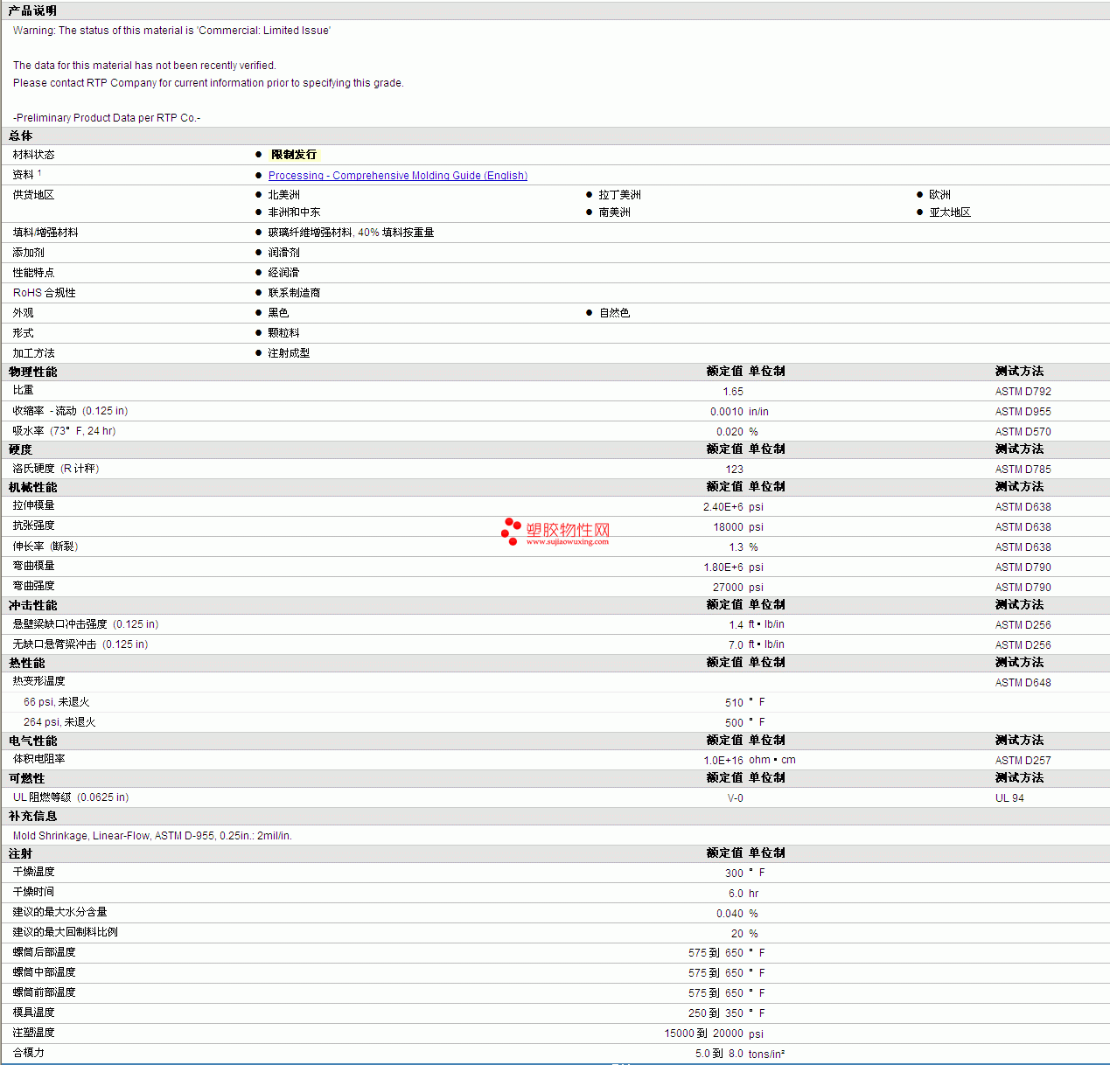
Task: Select maximum regrind ratio value 20
Action: point(737,934)
